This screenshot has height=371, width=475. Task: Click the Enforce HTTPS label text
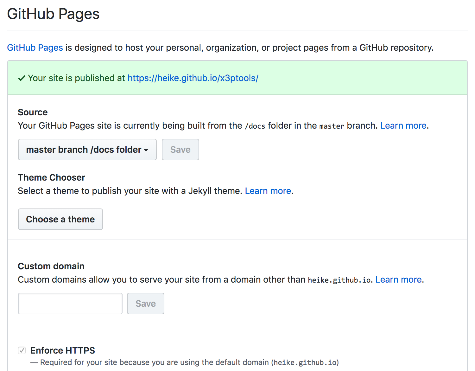[63, 350]
